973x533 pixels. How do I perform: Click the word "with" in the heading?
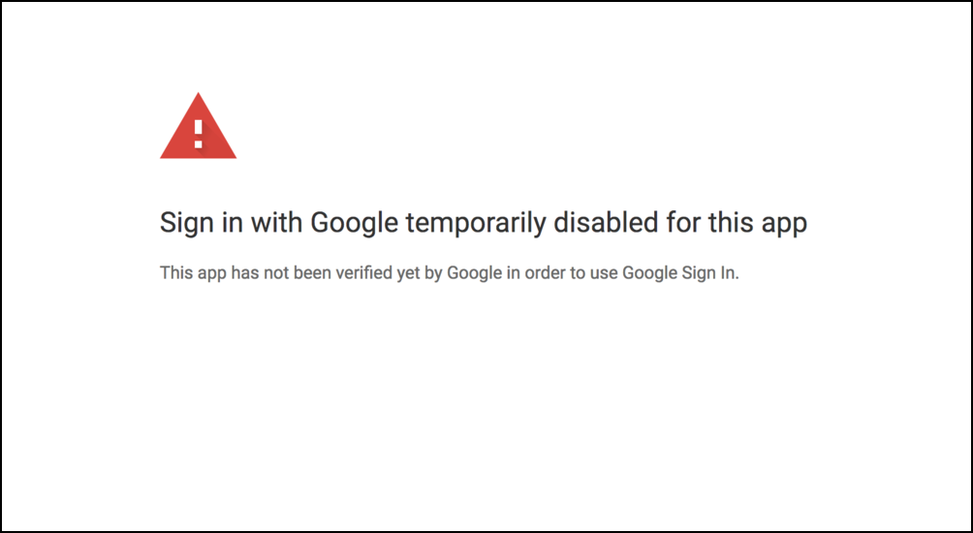[277, 224]
